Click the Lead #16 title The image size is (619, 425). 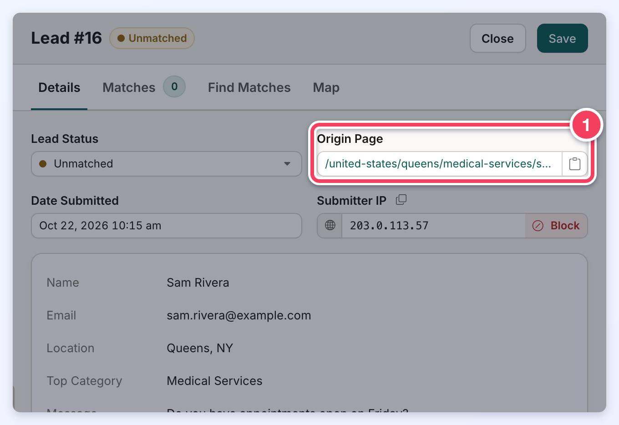coord(66,38)
